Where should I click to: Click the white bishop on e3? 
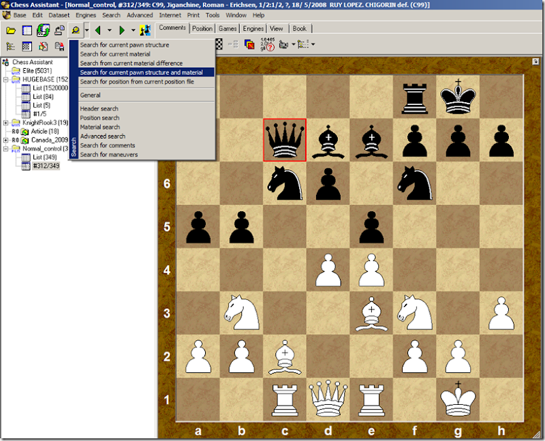(371, 314)
